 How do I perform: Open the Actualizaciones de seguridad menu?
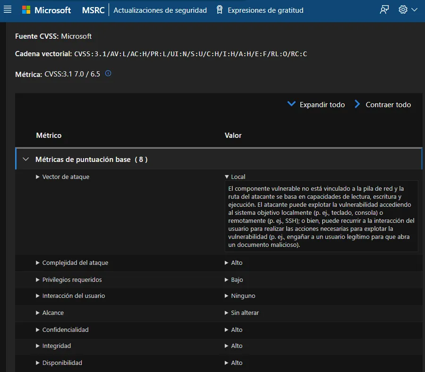160,9
